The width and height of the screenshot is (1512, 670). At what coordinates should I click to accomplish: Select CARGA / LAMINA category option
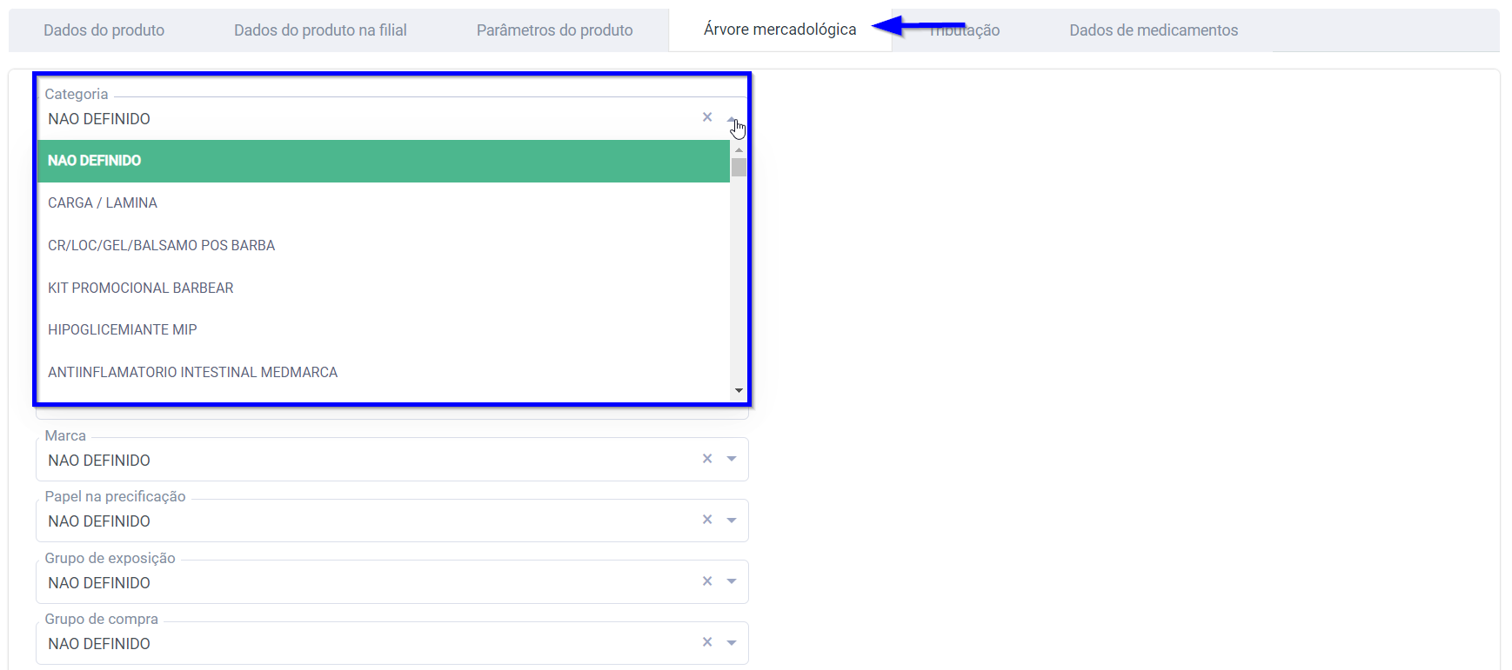pos(384,202)
